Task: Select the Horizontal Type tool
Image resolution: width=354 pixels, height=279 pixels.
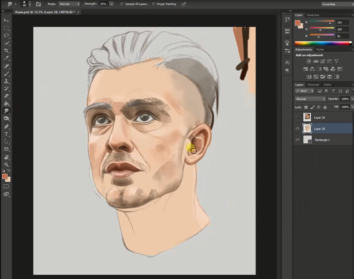Action: point(6,134)
